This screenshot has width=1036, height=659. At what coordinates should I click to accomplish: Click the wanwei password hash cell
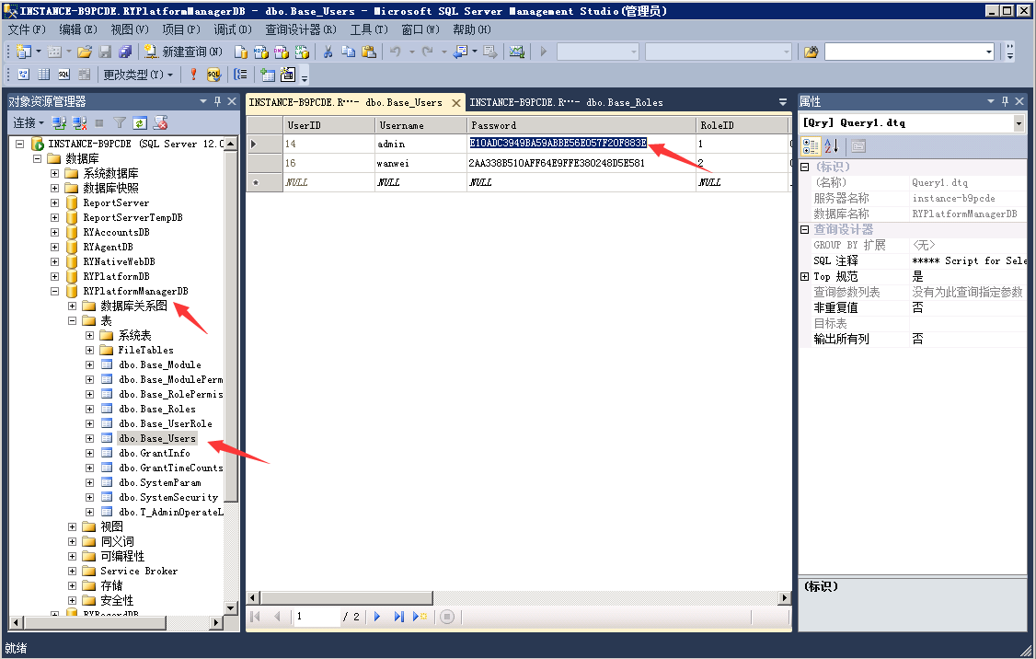(x=581, y=163)
